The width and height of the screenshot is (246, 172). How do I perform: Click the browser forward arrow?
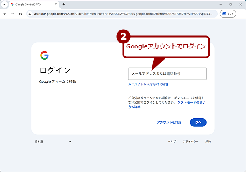(x=13, y=14)
